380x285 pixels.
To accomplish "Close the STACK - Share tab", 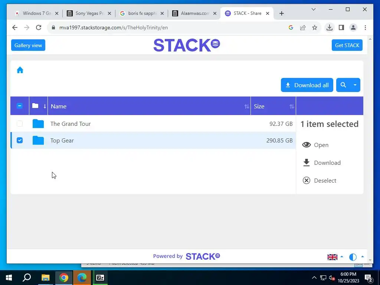I will click(268, 13).
